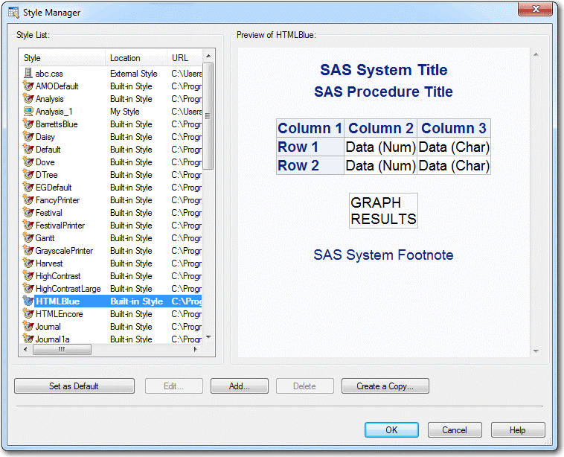Click the HighContrastLarge style icon
Viewport: 564px width, 457px height.
point(28,289)
